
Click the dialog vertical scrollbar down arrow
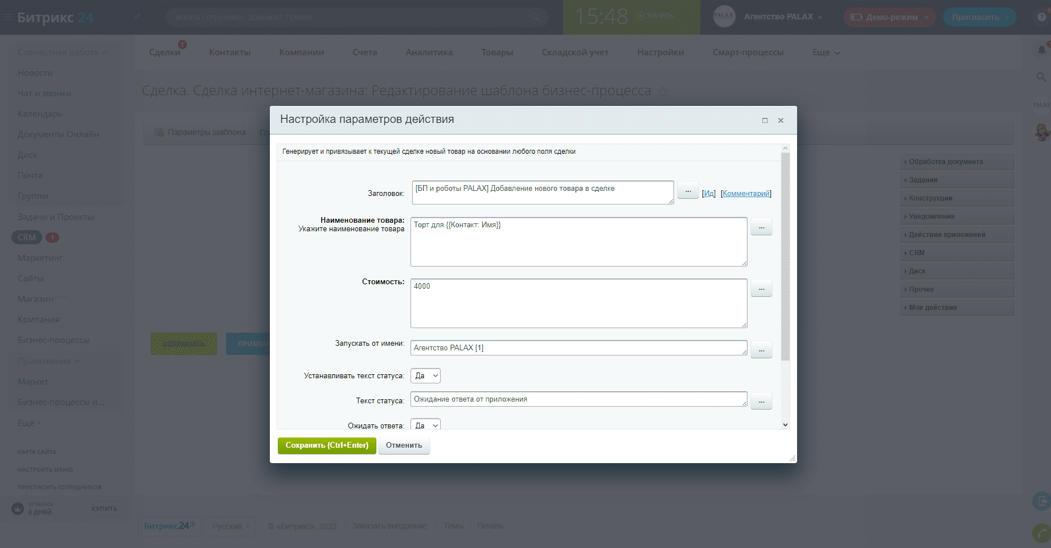[x=785, y=424]
